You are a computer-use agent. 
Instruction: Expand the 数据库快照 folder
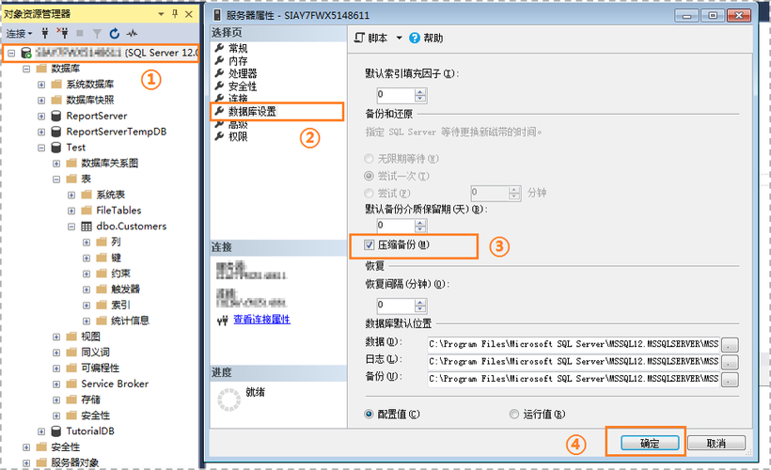pyautogui.click(x=41, y=101)
